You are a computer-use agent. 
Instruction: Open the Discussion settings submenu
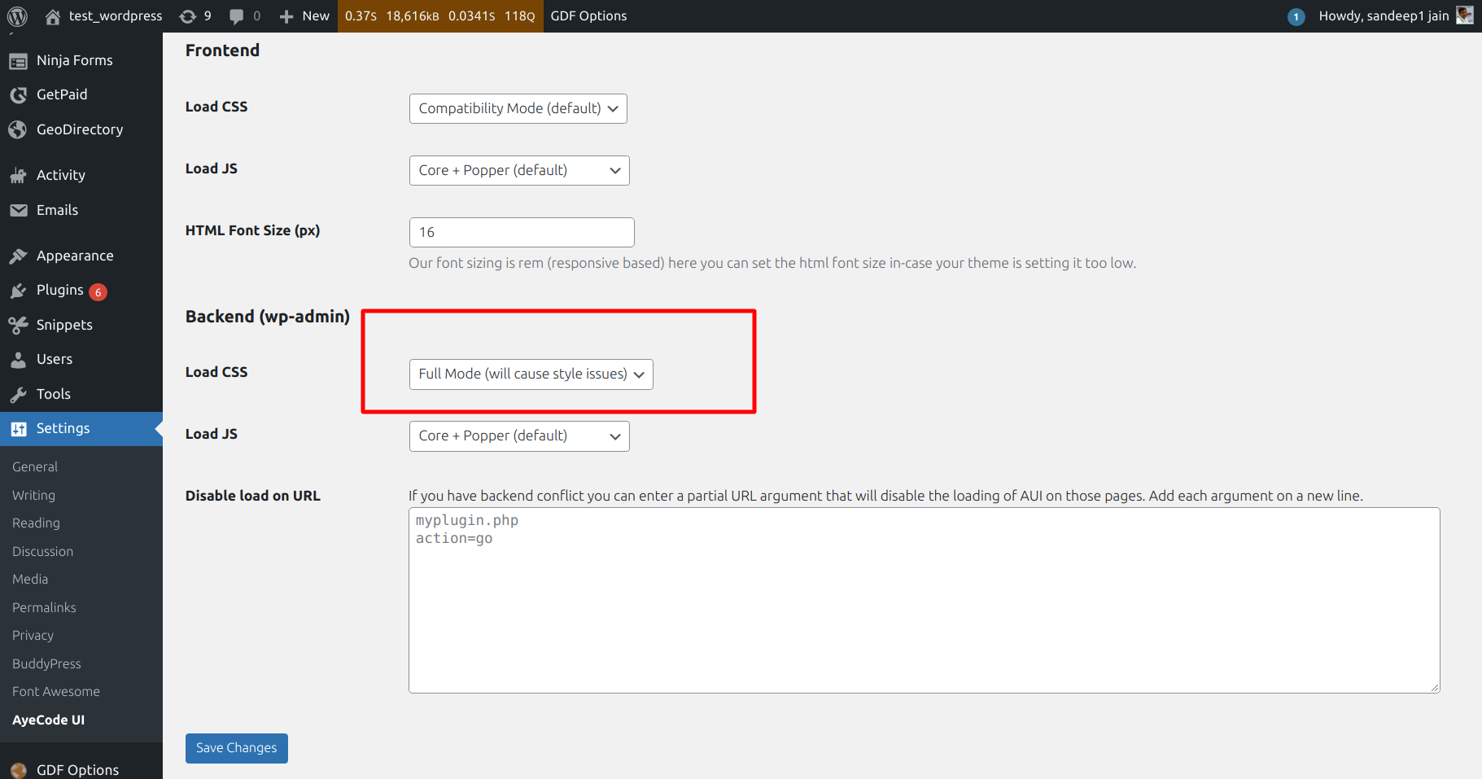tap(42, 551)
